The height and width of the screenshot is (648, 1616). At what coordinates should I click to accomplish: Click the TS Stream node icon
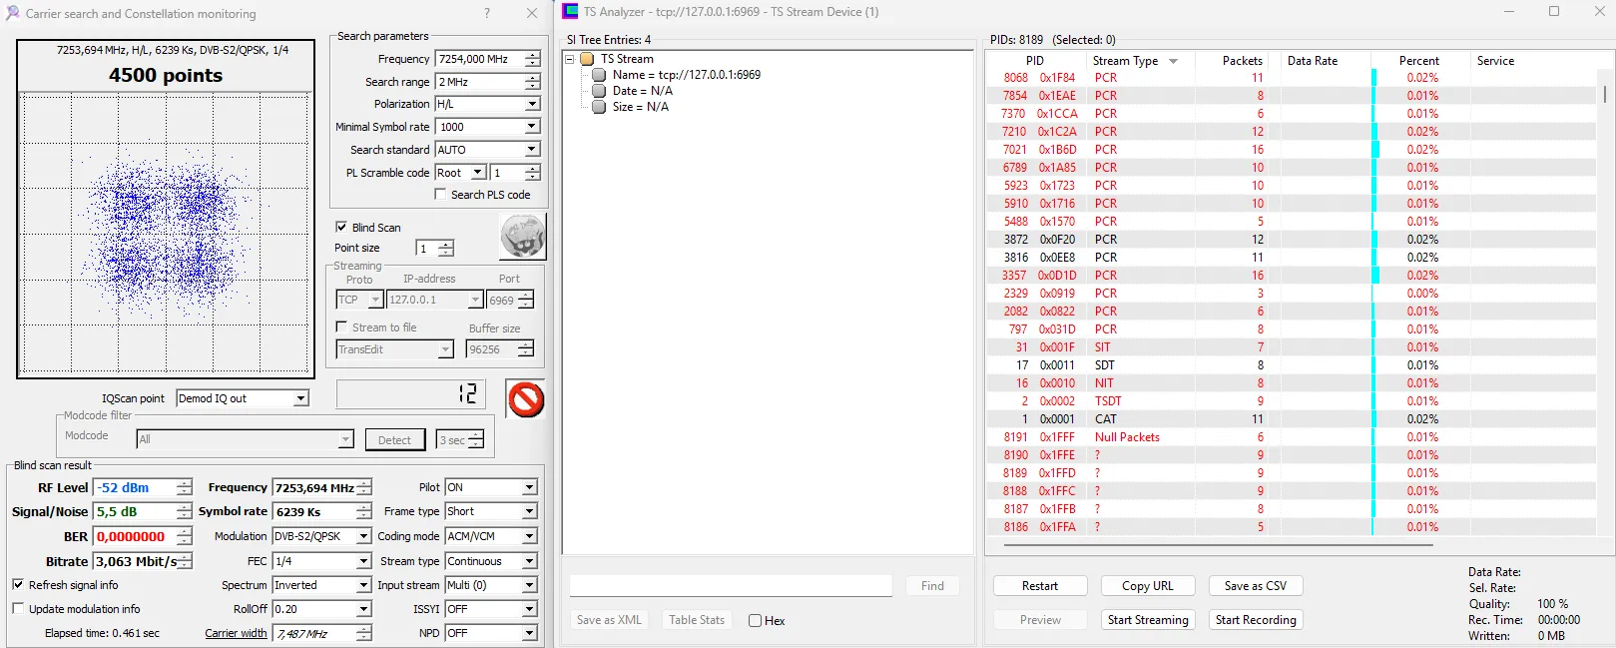pos(588,59)
